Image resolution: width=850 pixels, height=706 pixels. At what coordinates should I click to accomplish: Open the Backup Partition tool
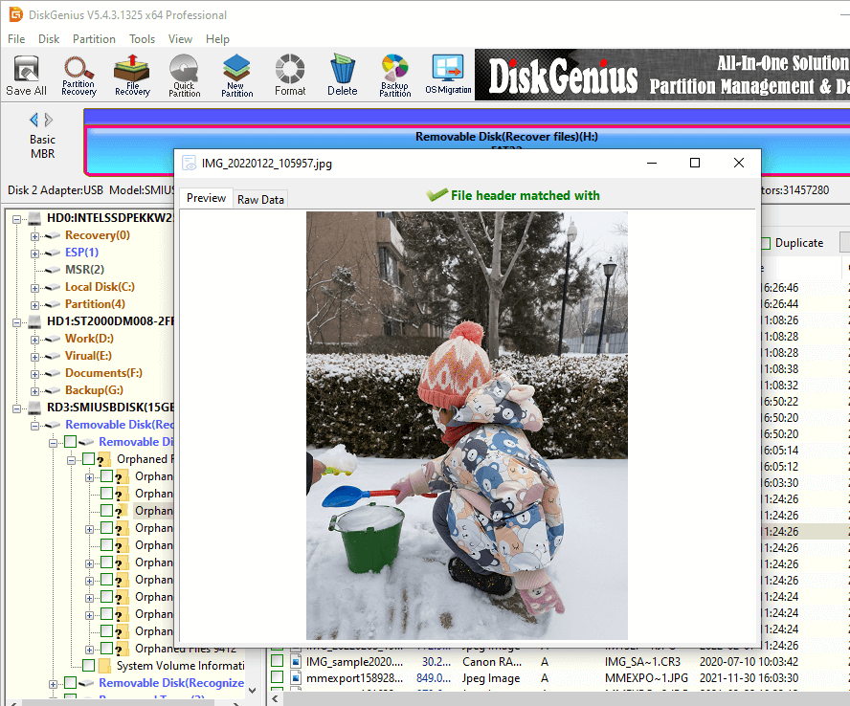coord(394,76)
